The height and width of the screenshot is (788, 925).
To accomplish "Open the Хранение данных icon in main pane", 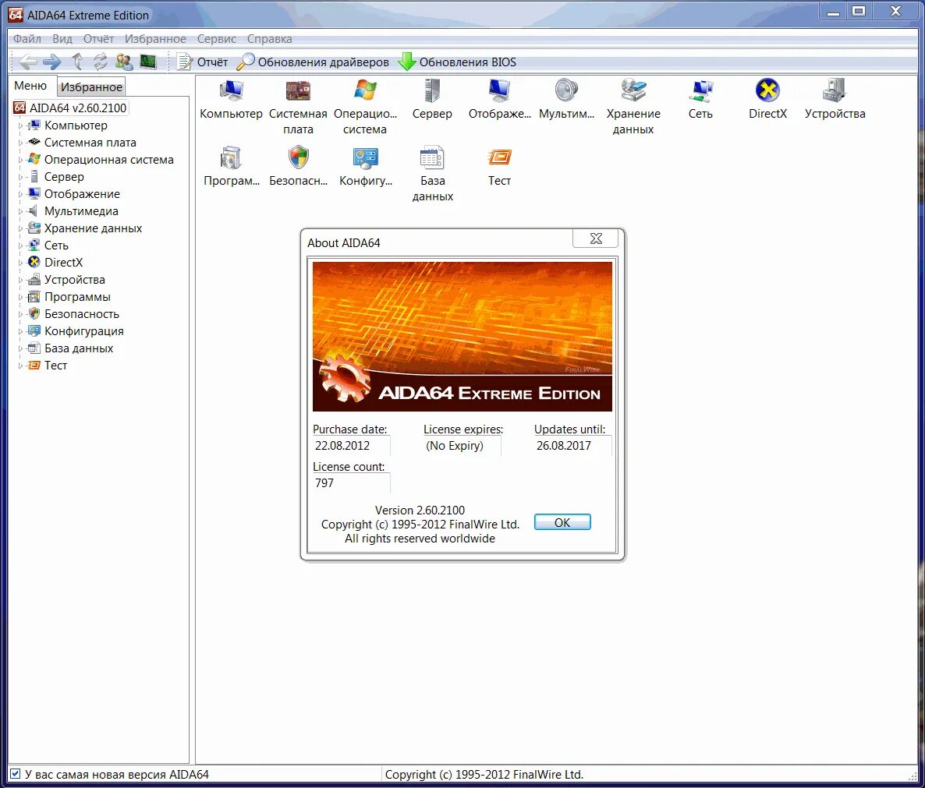I will [633, 90].
